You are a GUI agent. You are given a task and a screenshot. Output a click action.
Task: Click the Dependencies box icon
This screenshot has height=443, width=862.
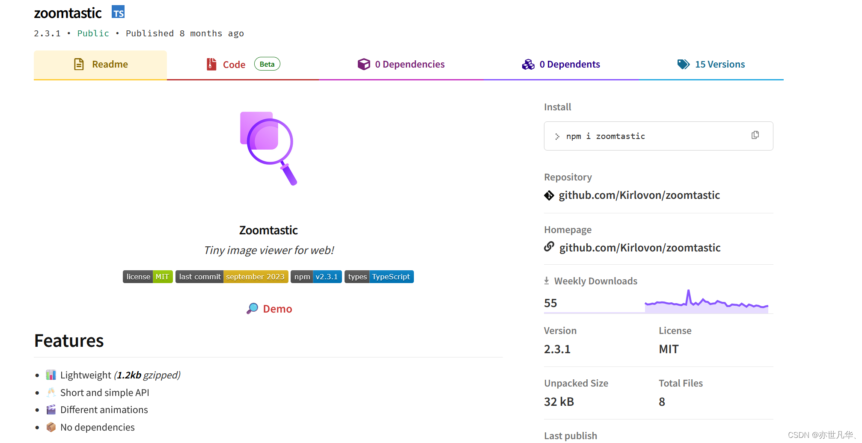(x=364, y=64)
